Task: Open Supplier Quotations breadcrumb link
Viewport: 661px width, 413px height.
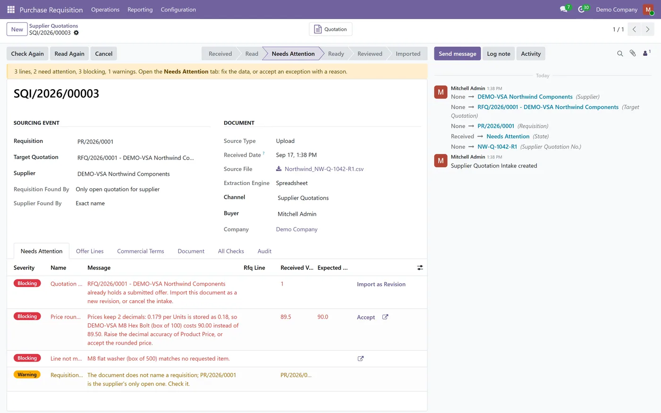Action: pos(53,26)
